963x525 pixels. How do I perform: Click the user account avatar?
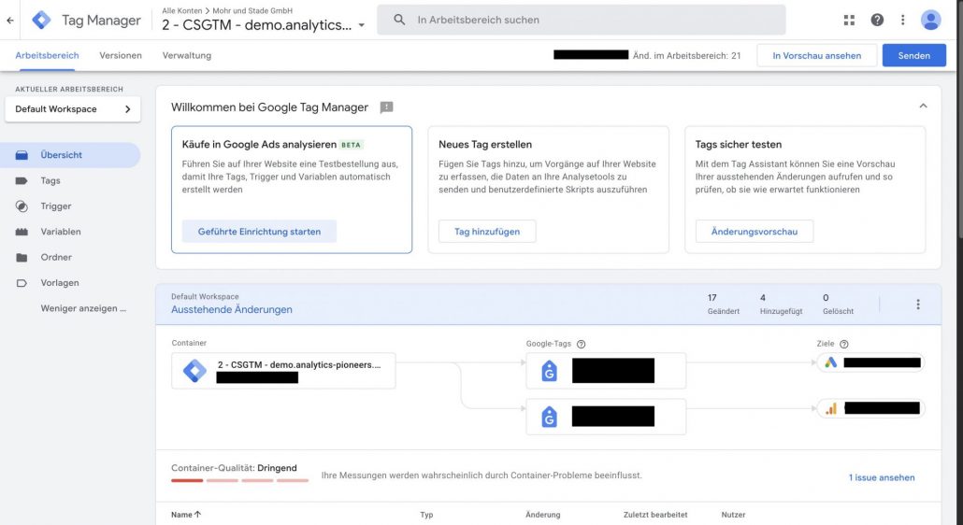click(931, 21)
